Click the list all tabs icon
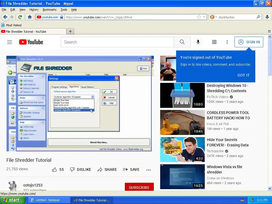This screenshot has height=204, width=272. click(x=269, y=31)
